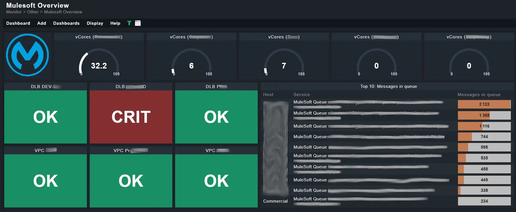This screenshot has height=212, width=516.
Task: Click the MuleSoft logo image
Action: [27, 55]
